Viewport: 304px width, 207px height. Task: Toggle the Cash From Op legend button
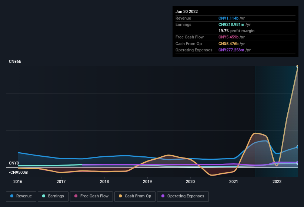pos(135,196)
